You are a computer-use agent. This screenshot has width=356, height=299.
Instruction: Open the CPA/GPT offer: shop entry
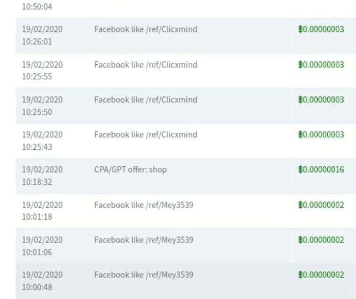(x=131, y=170)
